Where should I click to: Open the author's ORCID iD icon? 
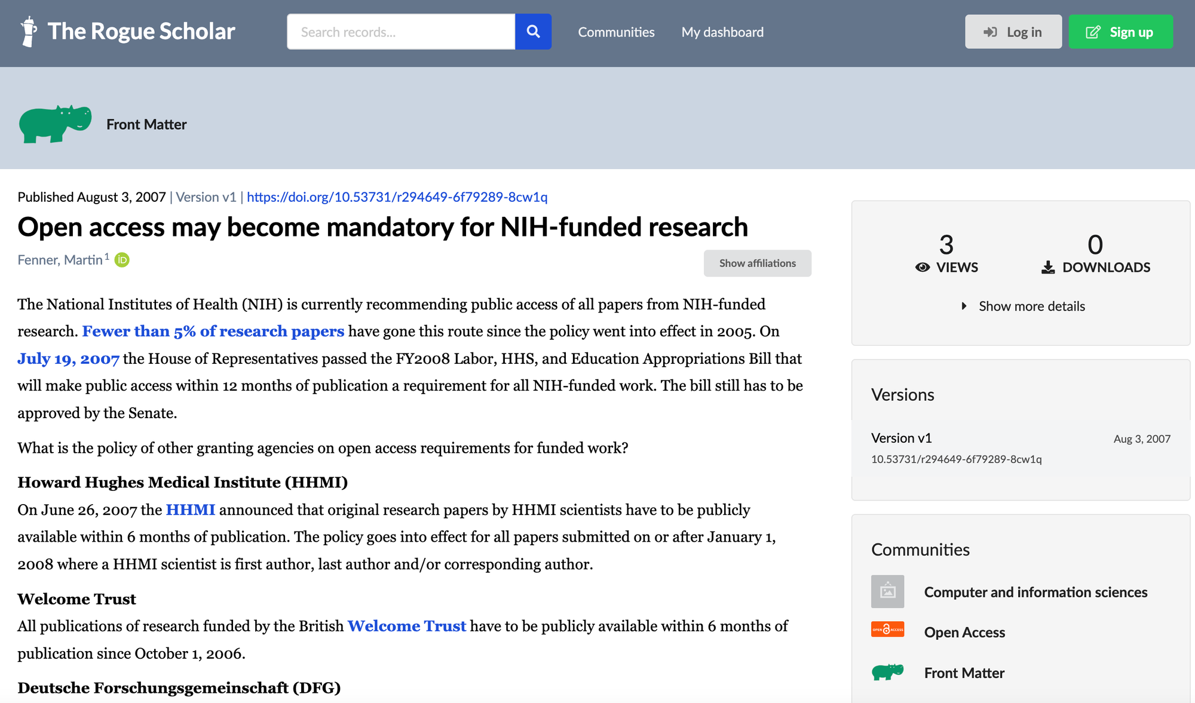[122, 260]
